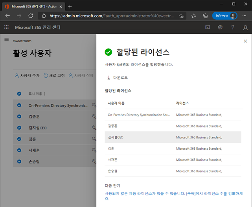252x207 pixels.
Task: Toggle the select-all checkbox beside 표시 이름
Action: (x=19, y=94)
